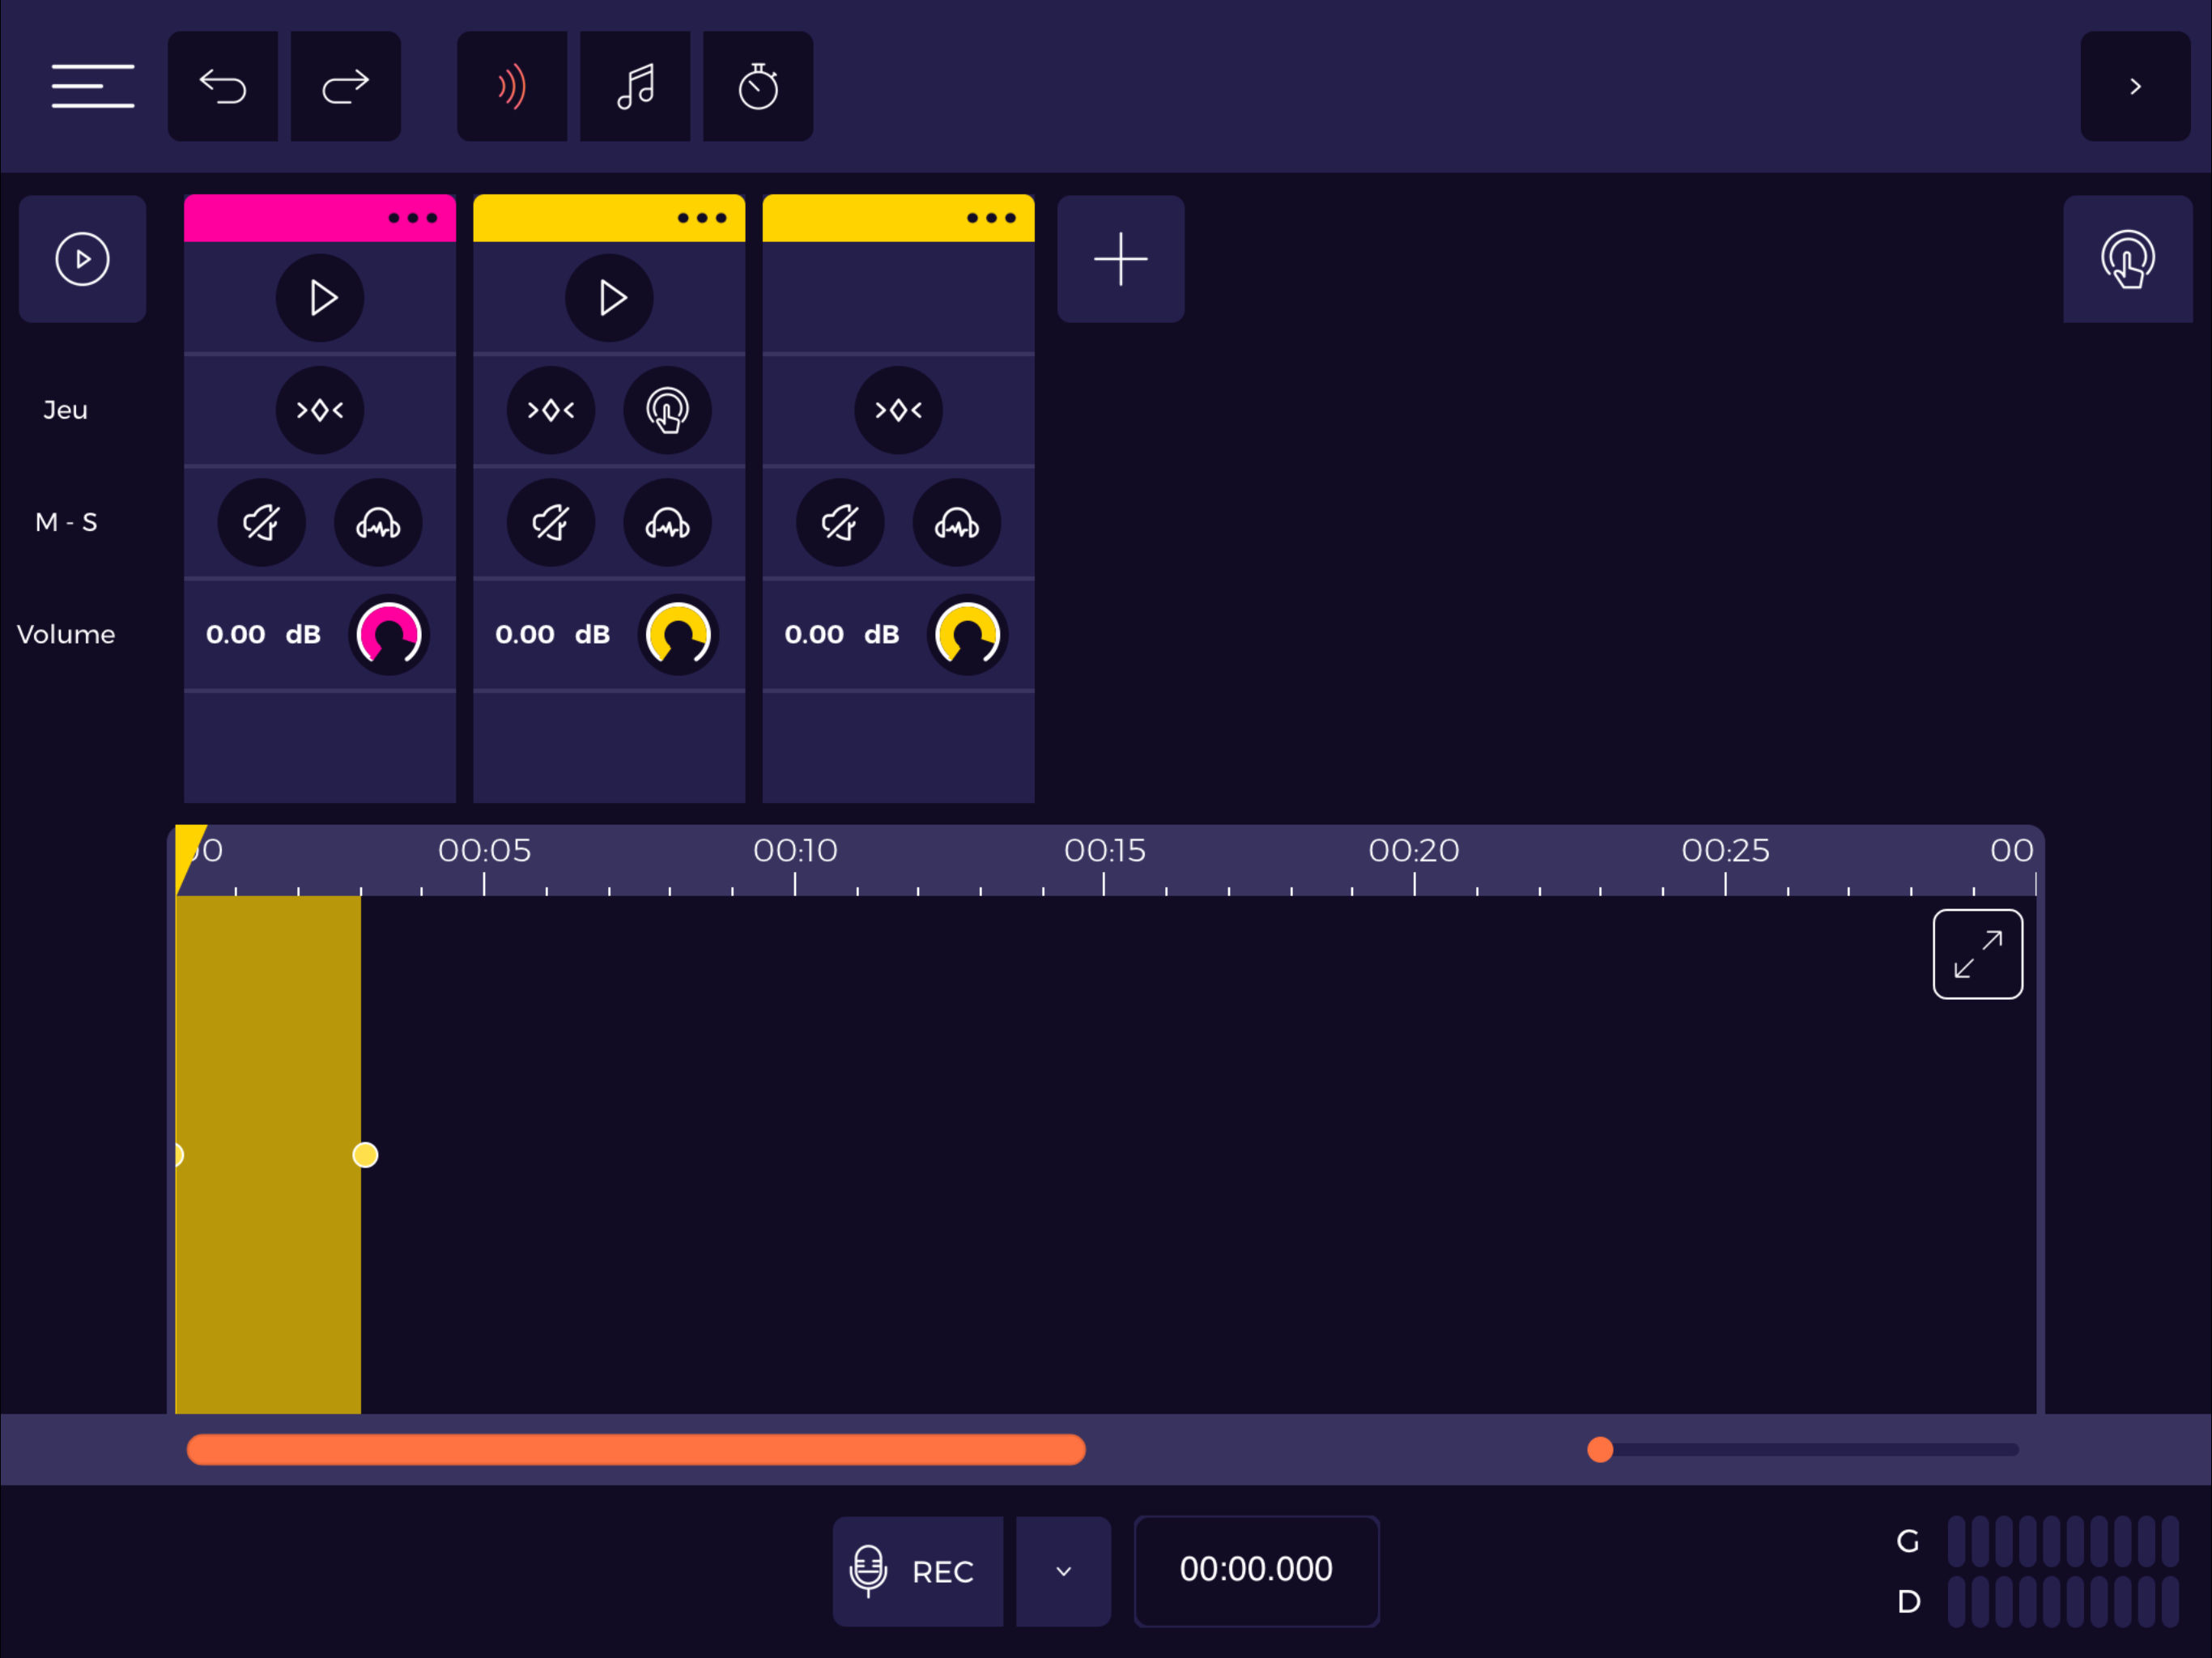This screenshot has width=2212, height=1658.
Task: Expand the timeline to fullscreen
Action: click(1977, 954)
